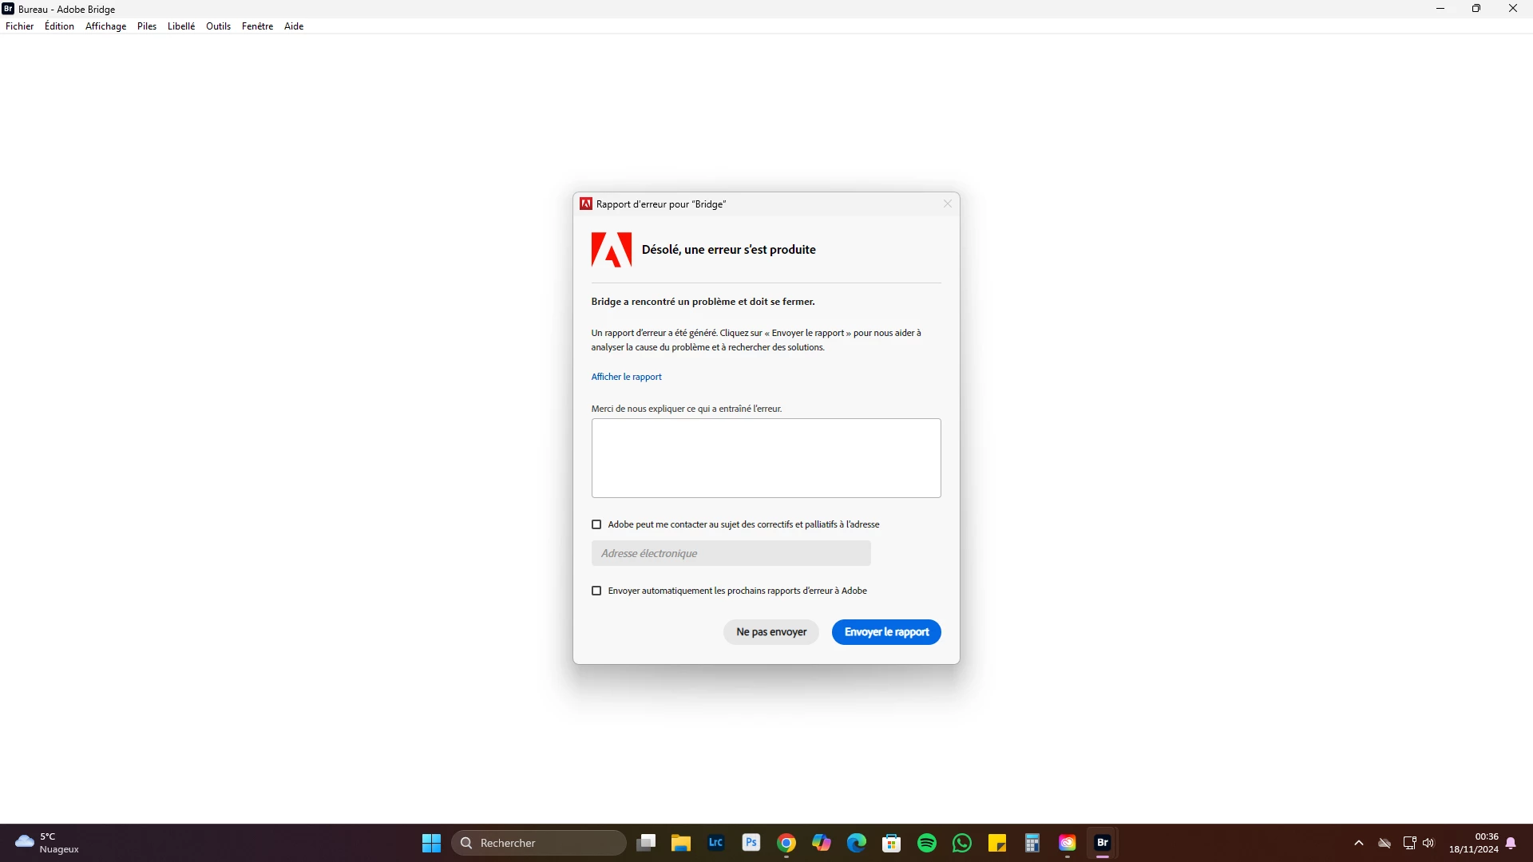Open Google Chrome from the taskbar

[x=786, y=843]
